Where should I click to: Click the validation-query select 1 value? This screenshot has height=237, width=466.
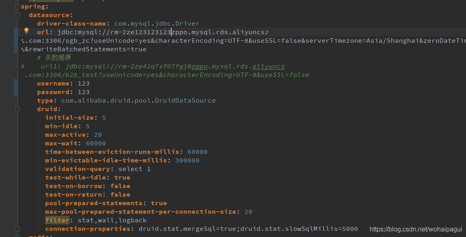click(x=134, y=169)
